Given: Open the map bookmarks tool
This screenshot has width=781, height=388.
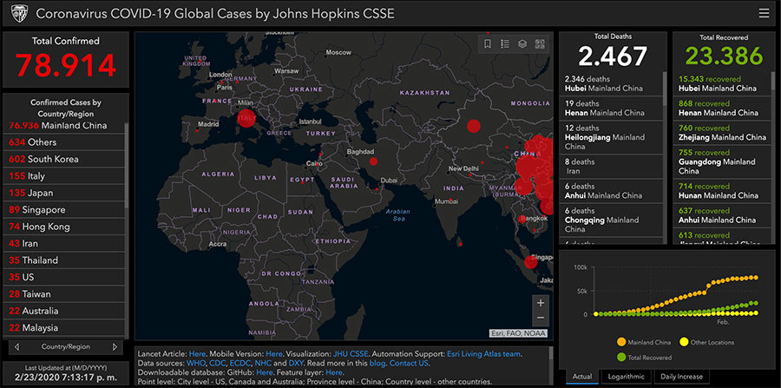Looking at the screenshot, I should (x=488, y=43).
